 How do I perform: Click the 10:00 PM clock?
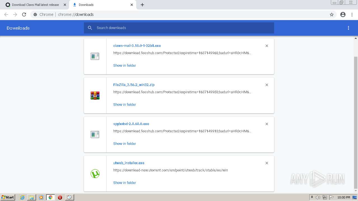pos(344,197)
